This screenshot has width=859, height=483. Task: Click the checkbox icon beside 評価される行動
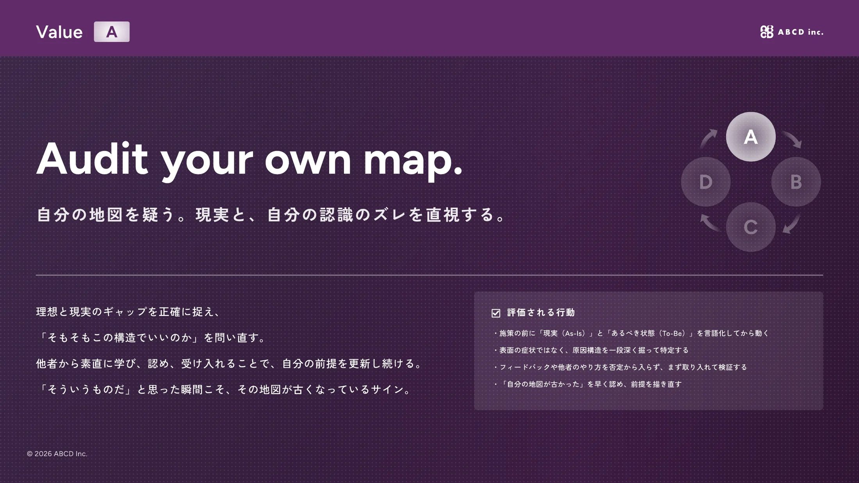pos(496,313)
